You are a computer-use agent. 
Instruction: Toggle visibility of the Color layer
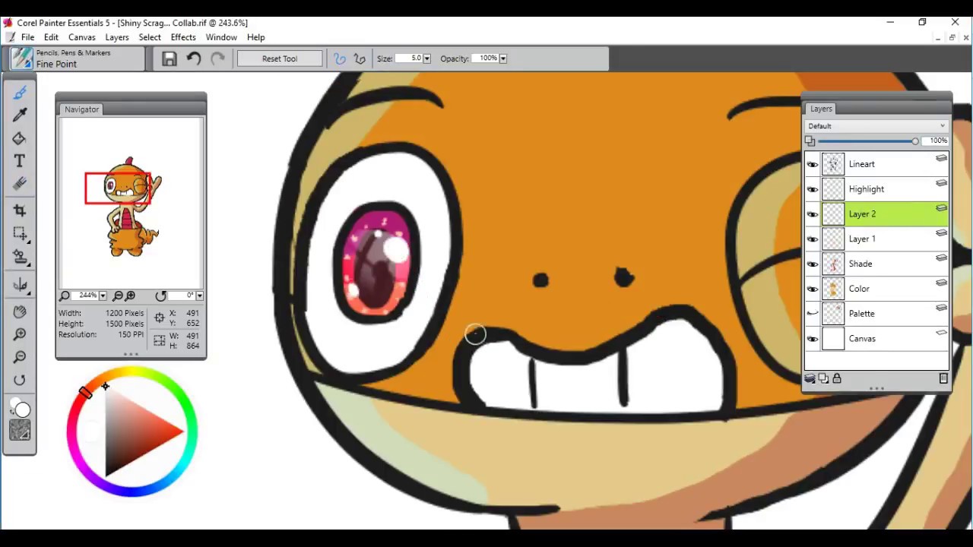pos(813,289)
